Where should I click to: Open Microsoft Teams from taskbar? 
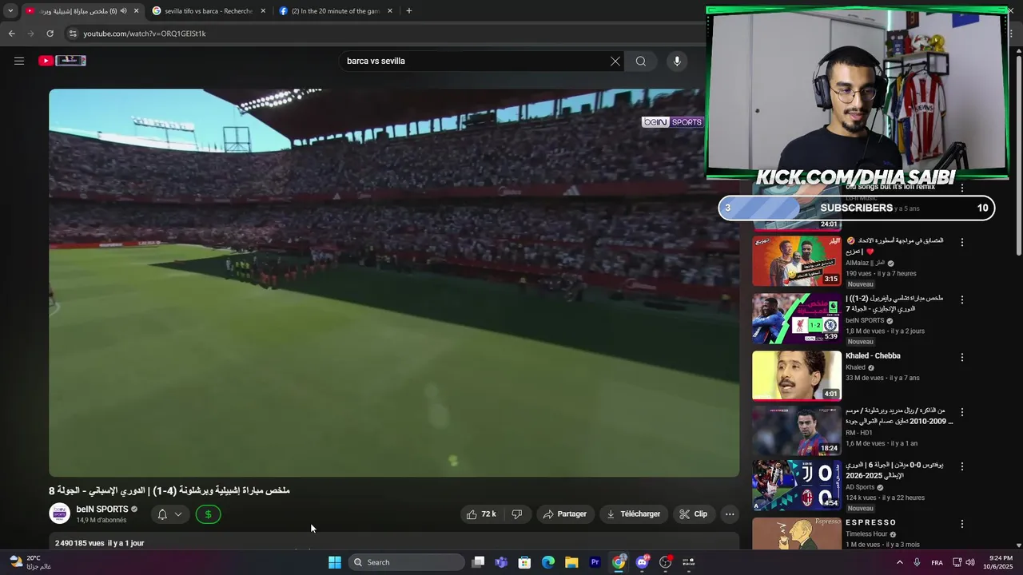click(x=501, y=562)
